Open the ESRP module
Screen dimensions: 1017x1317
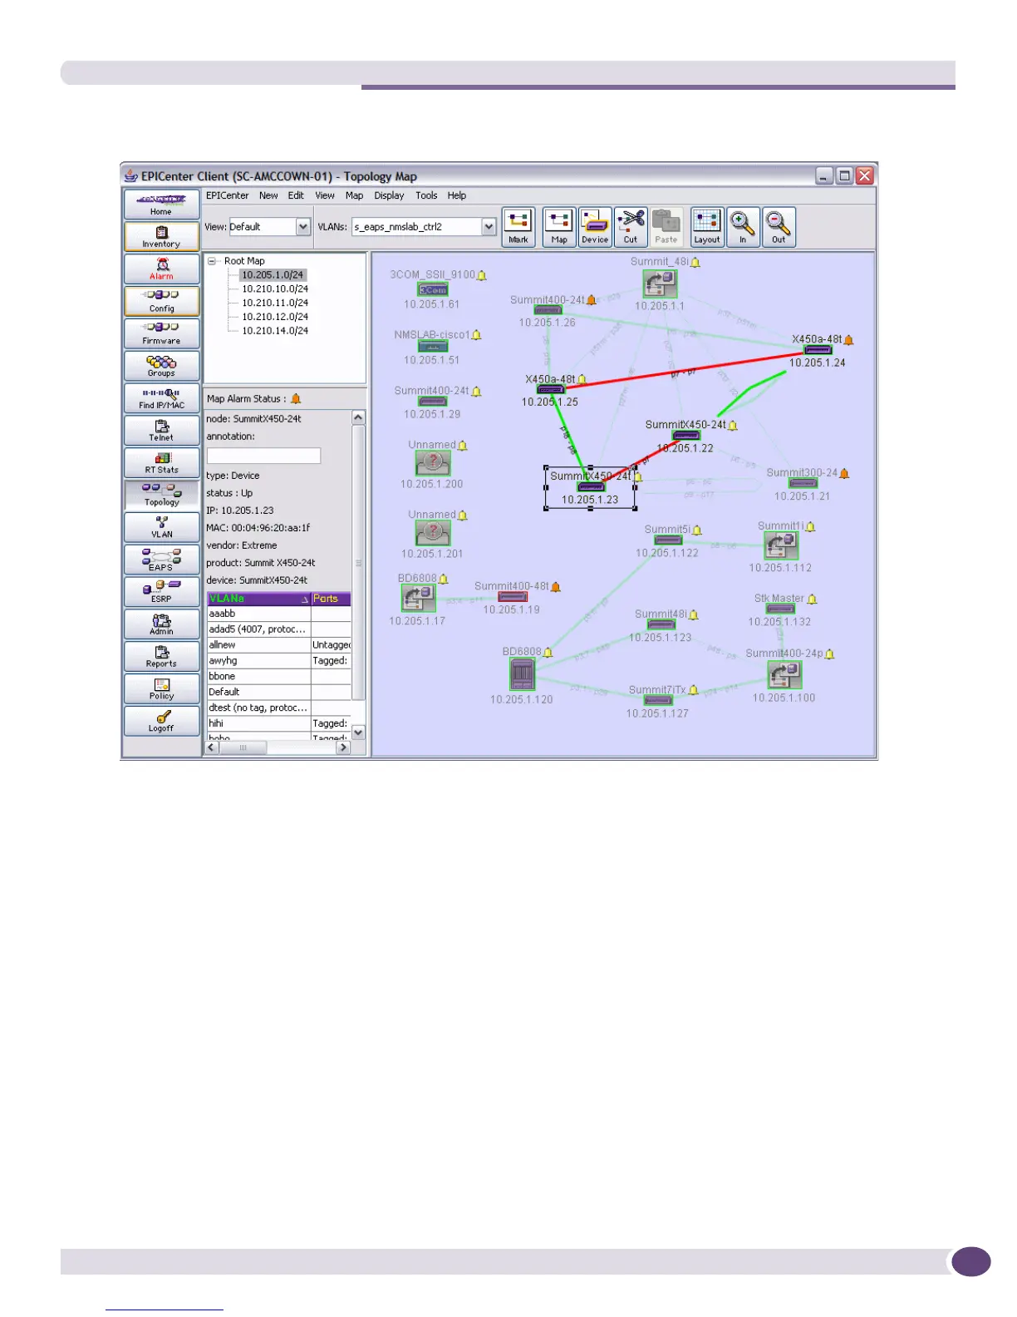(x=161, y=592)
